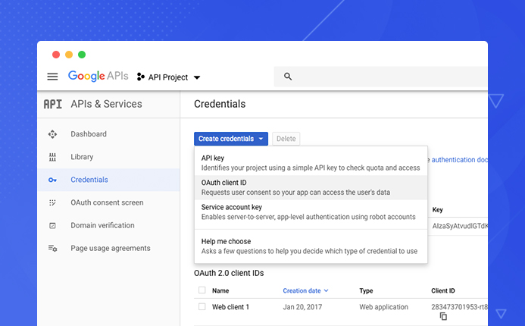
Task: Click the Credentials key icon
Action: pyautogui.click(x=52, y=180)
